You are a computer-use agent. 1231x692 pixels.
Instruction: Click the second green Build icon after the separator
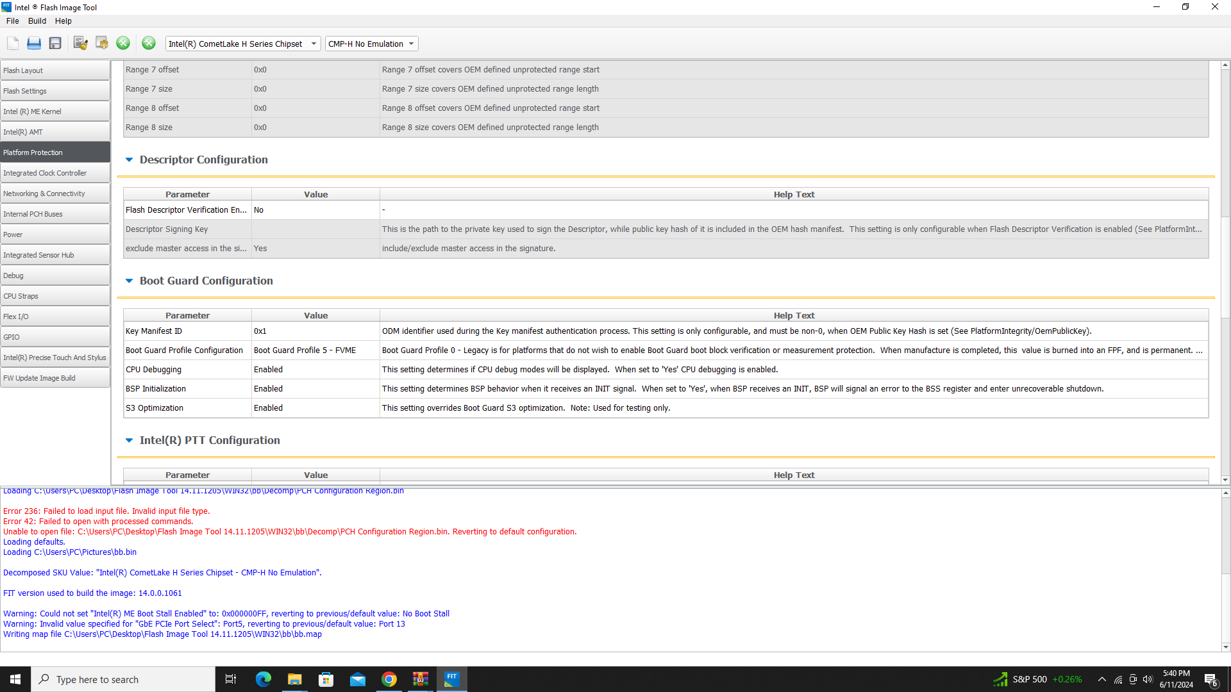[x=149, y=44]
